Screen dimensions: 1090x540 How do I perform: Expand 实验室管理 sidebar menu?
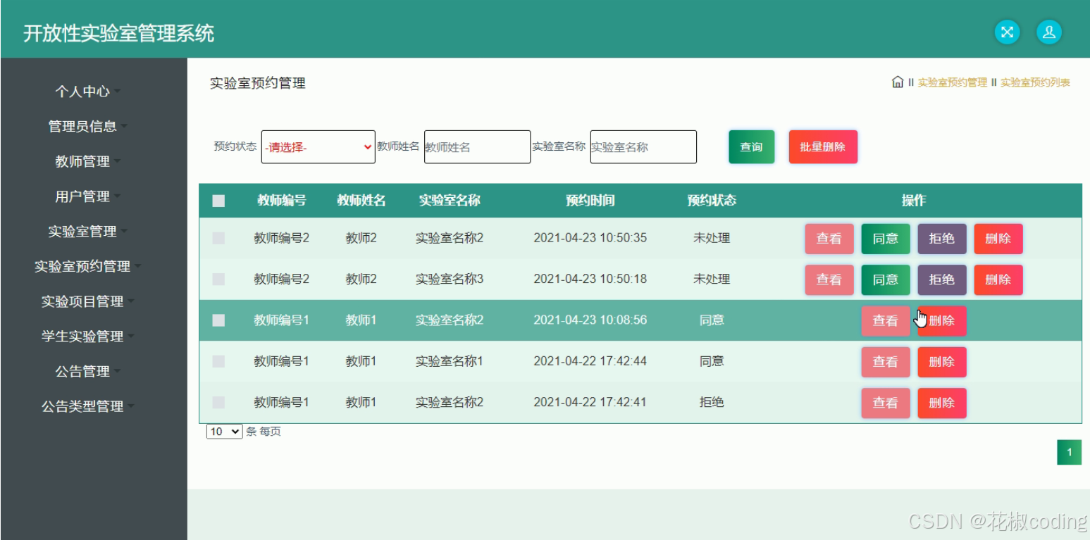(x=87, y=232)
